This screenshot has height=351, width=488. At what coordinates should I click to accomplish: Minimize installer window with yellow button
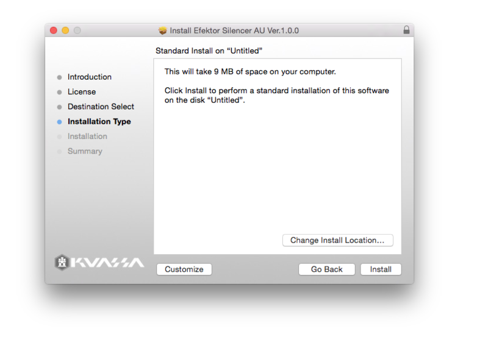click(x=65, y=30)
